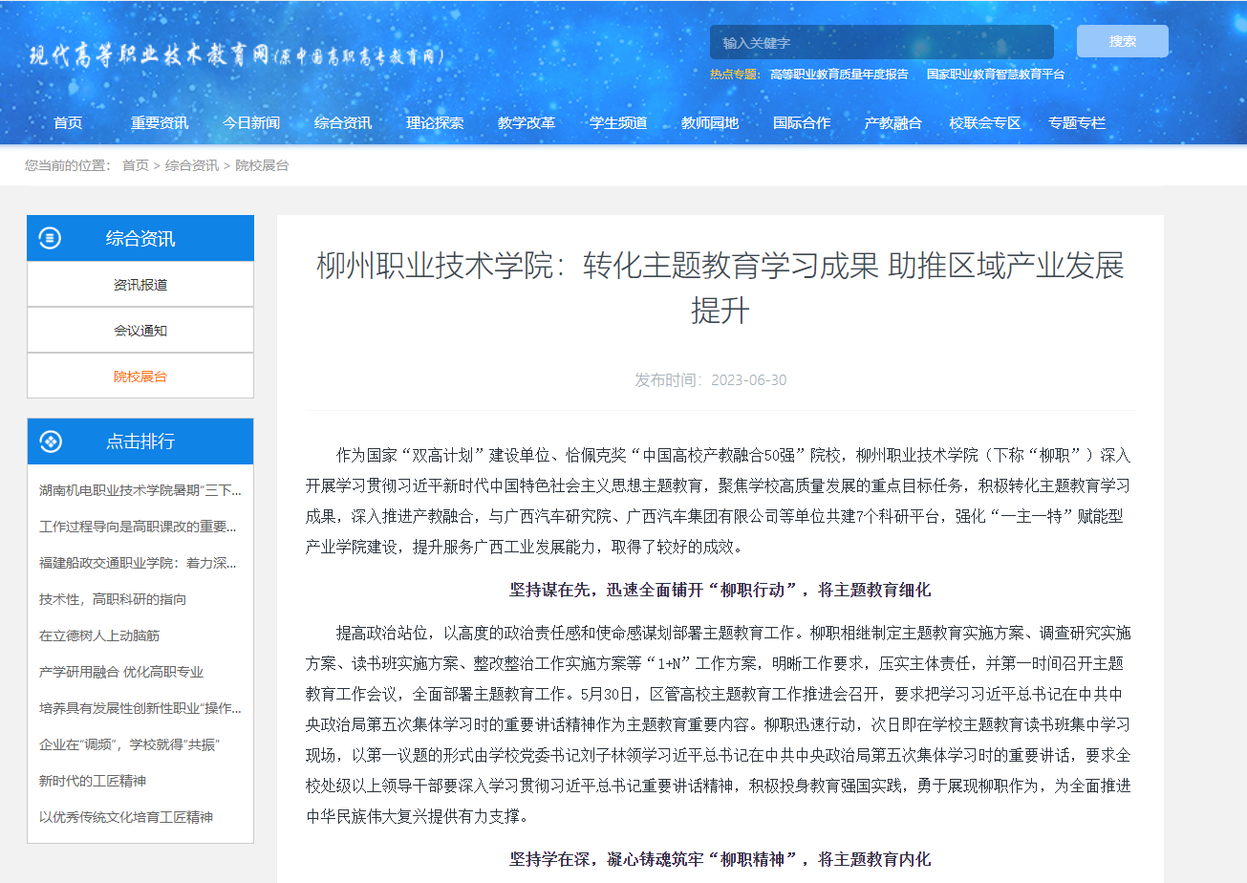Open 国家职业教育智慧教育平台 link
Viewport: 1247px width, 883px height.
point(995,74)
